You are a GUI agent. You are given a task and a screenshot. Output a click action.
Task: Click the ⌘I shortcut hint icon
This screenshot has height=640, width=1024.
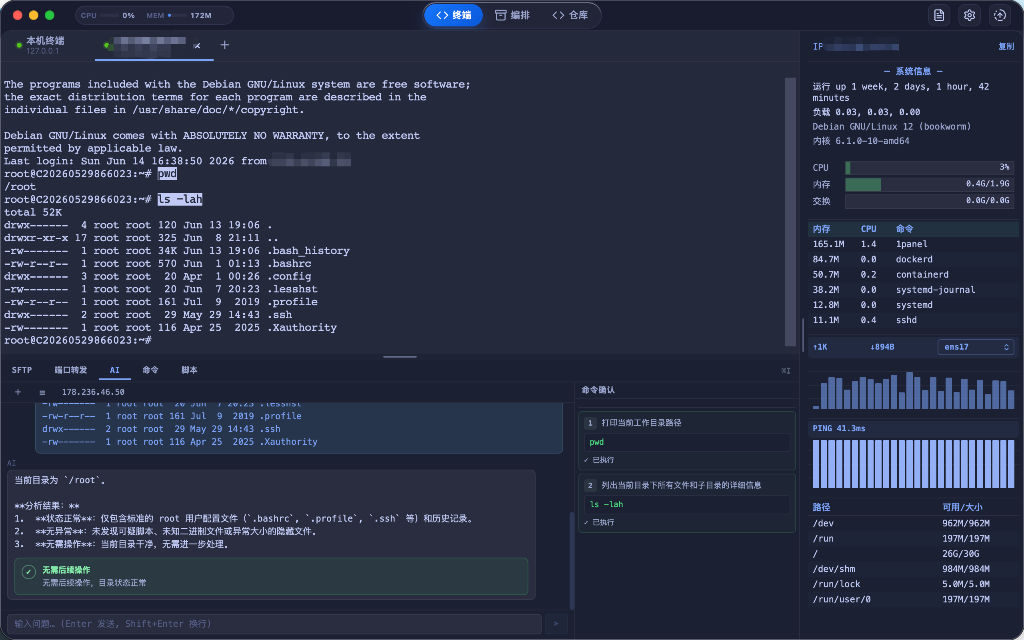pyautogui.click(x=786, y=371)
